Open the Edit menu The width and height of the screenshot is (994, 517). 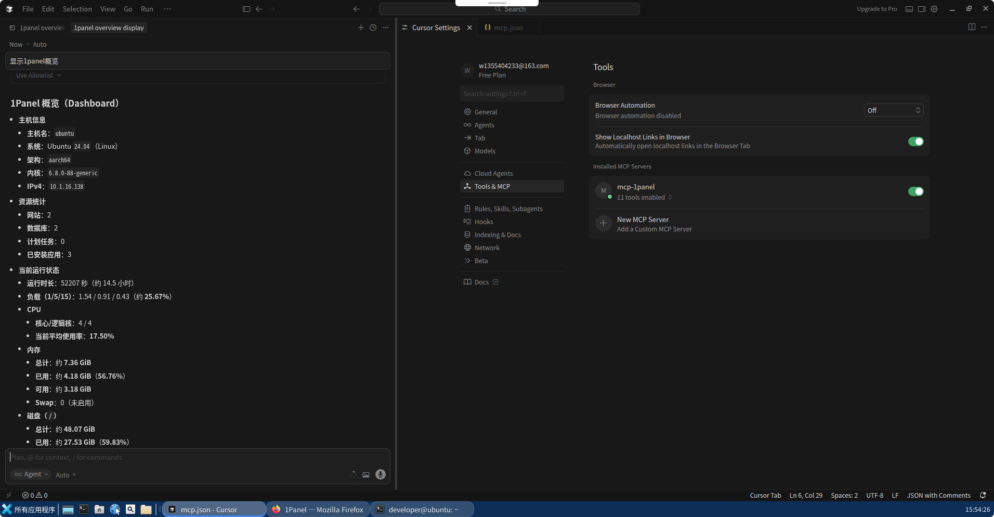48,9
